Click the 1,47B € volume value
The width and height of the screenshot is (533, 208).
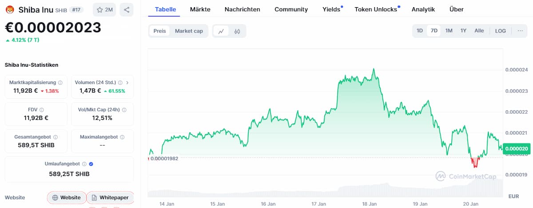(90, 91)
